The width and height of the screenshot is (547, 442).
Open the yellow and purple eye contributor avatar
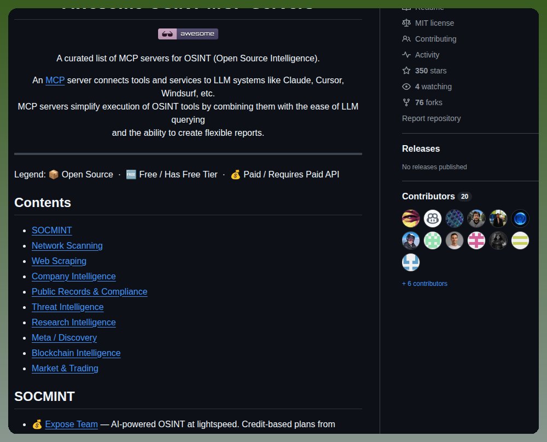point(411,219)
